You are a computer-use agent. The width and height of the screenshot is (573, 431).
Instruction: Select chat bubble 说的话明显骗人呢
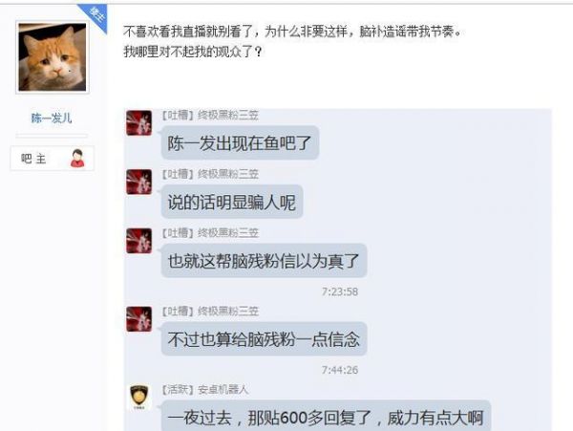232,202
